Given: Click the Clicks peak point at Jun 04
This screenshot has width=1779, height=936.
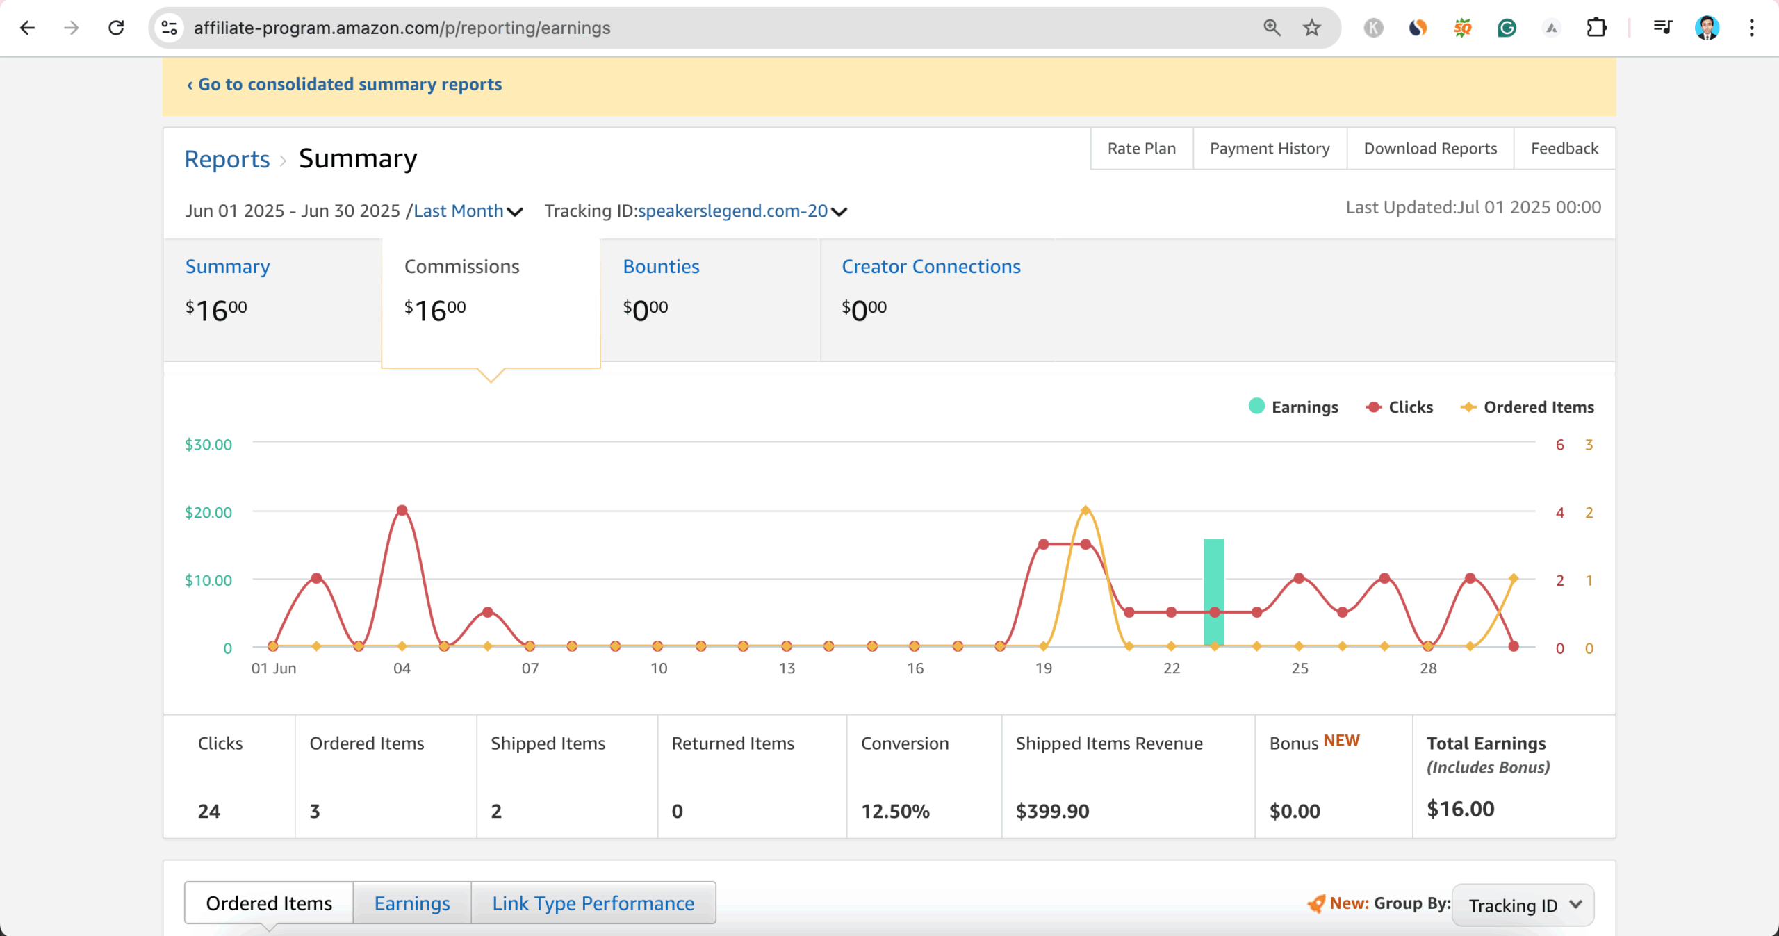Looking at the screenshot, I should 402,510.
